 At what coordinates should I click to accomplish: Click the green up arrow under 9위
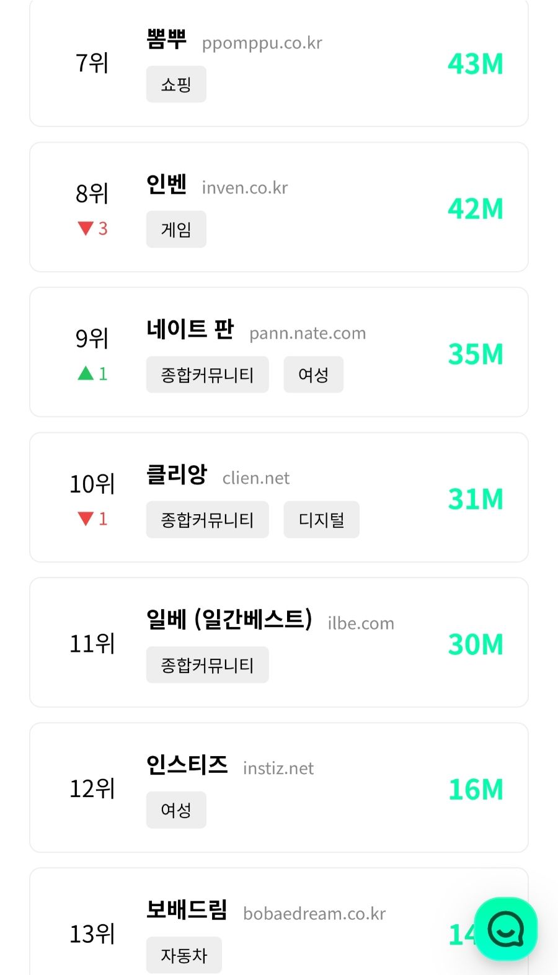click(86, 373)
